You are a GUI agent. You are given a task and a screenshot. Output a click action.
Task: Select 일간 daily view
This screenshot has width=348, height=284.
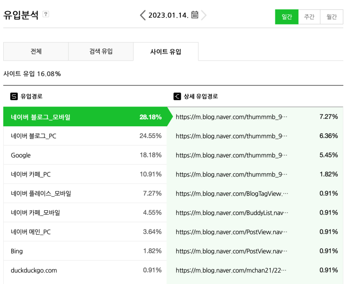point(287,17)
